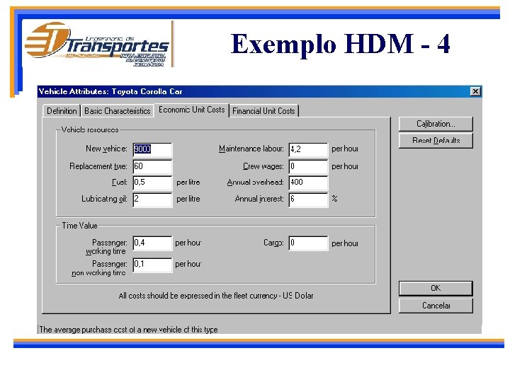The height and width of the screenshot is (382, 510).
Task: Click the 'All costs should be expressed' note
Action: point(216,296)
